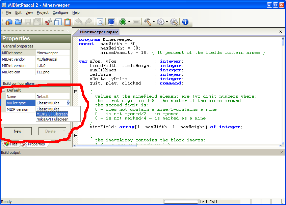Image resolution: width=286 pixels, height=205 pixels.
Task: Open the Project menu
Action: pyautogui.click(x=43, y=12)
